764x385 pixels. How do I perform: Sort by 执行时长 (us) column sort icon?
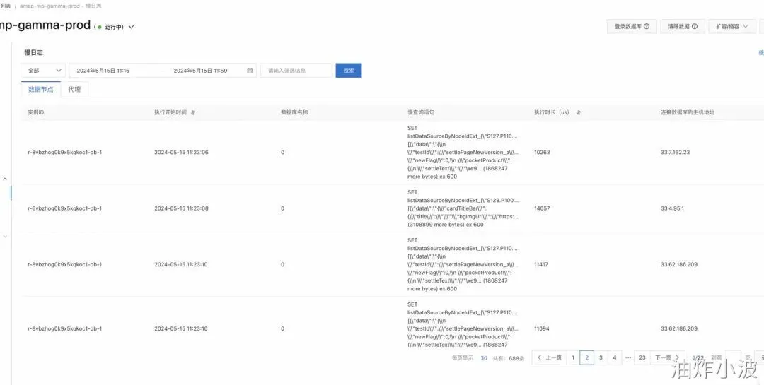[x=578, y=112]
